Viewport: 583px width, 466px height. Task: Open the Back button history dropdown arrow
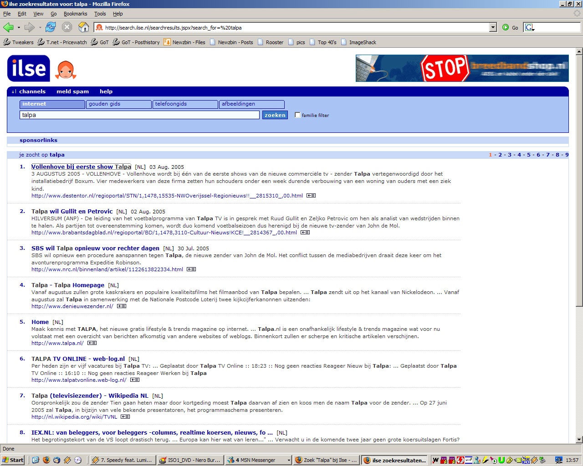click(19, 28)
